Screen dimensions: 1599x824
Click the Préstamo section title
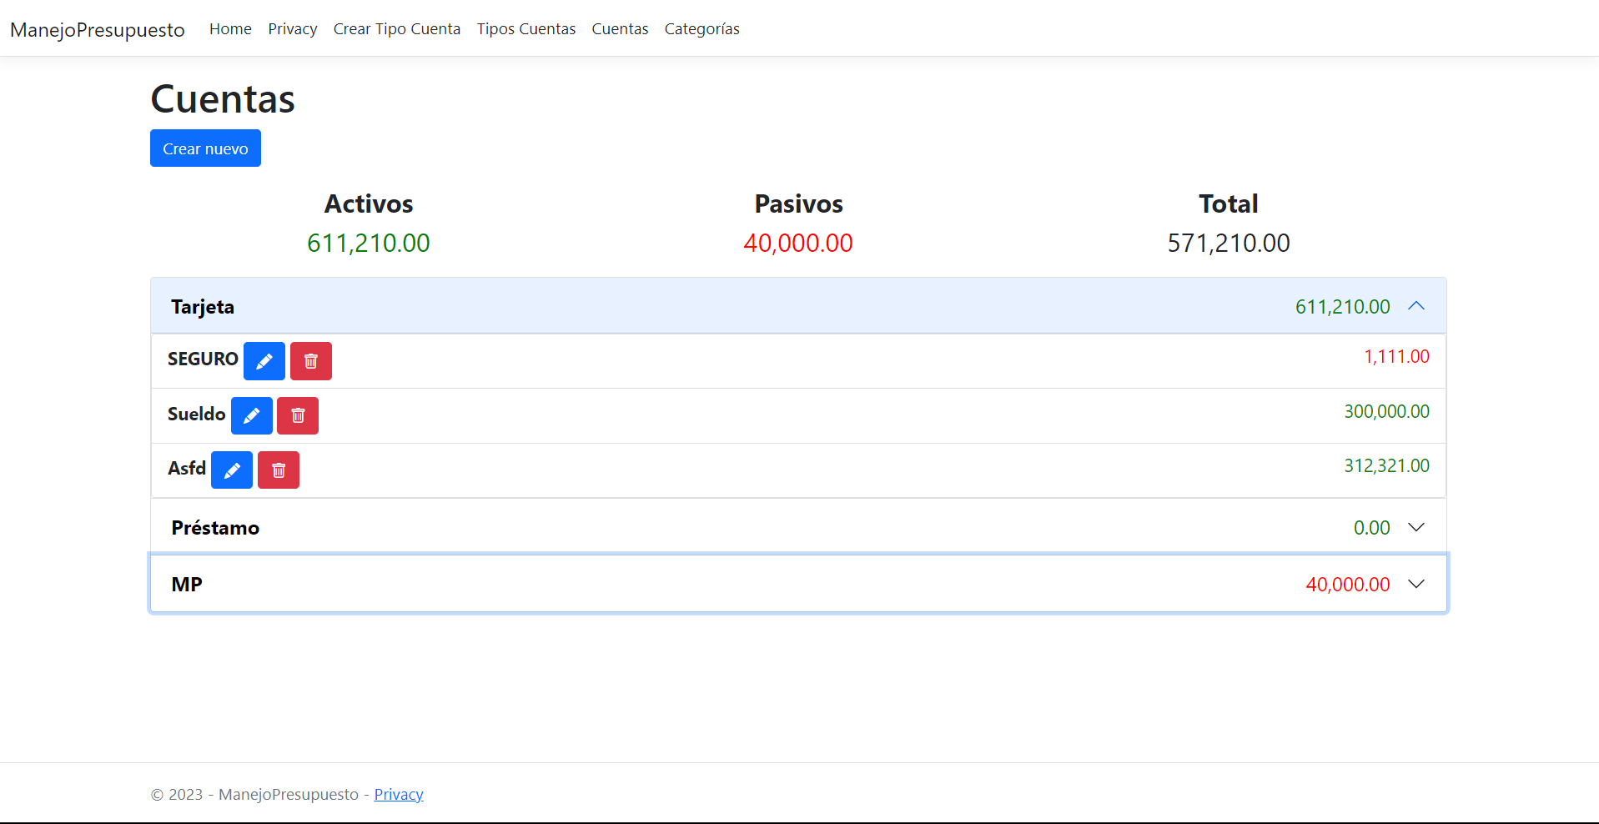click(215, 527)
